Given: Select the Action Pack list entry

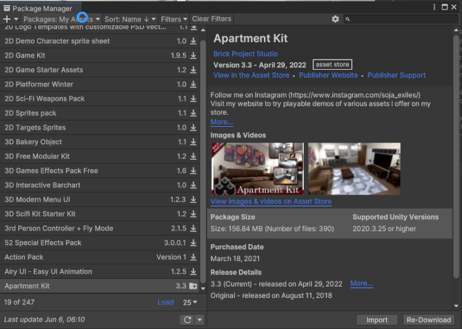Looking at the screenshot, I should click(99, 257).
